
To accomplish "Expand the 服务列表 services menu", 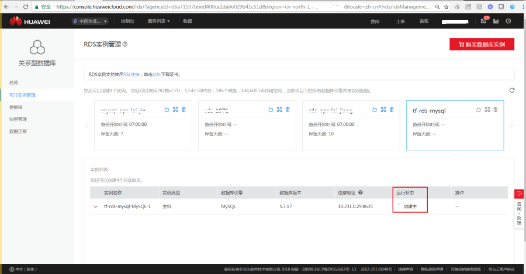I will pyautogui.click(x=158, y=21).
